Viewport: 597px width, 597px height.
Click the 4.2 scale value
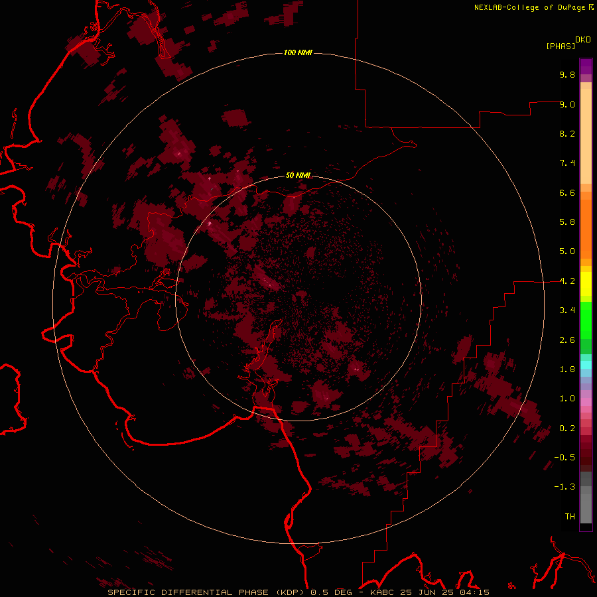567,281
